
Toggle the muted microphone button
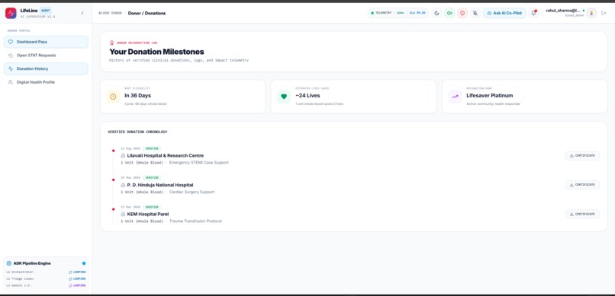(475, 13)
